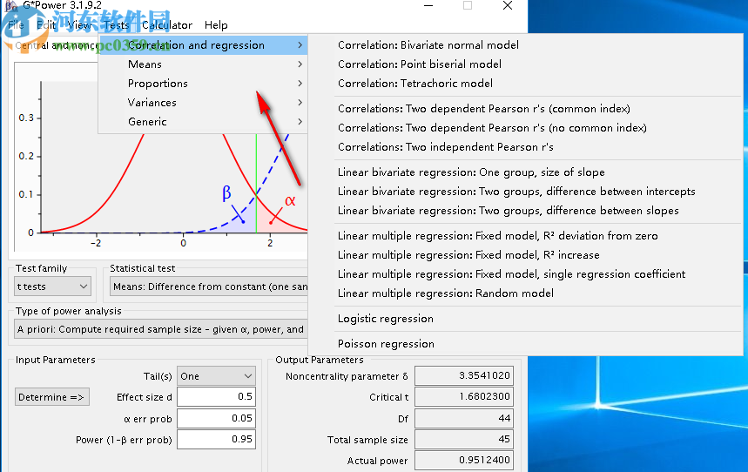Image resolution: width=748 pixels, height=472 pixels.
Task: Click the Determine => button
Action: pos(52,396)
